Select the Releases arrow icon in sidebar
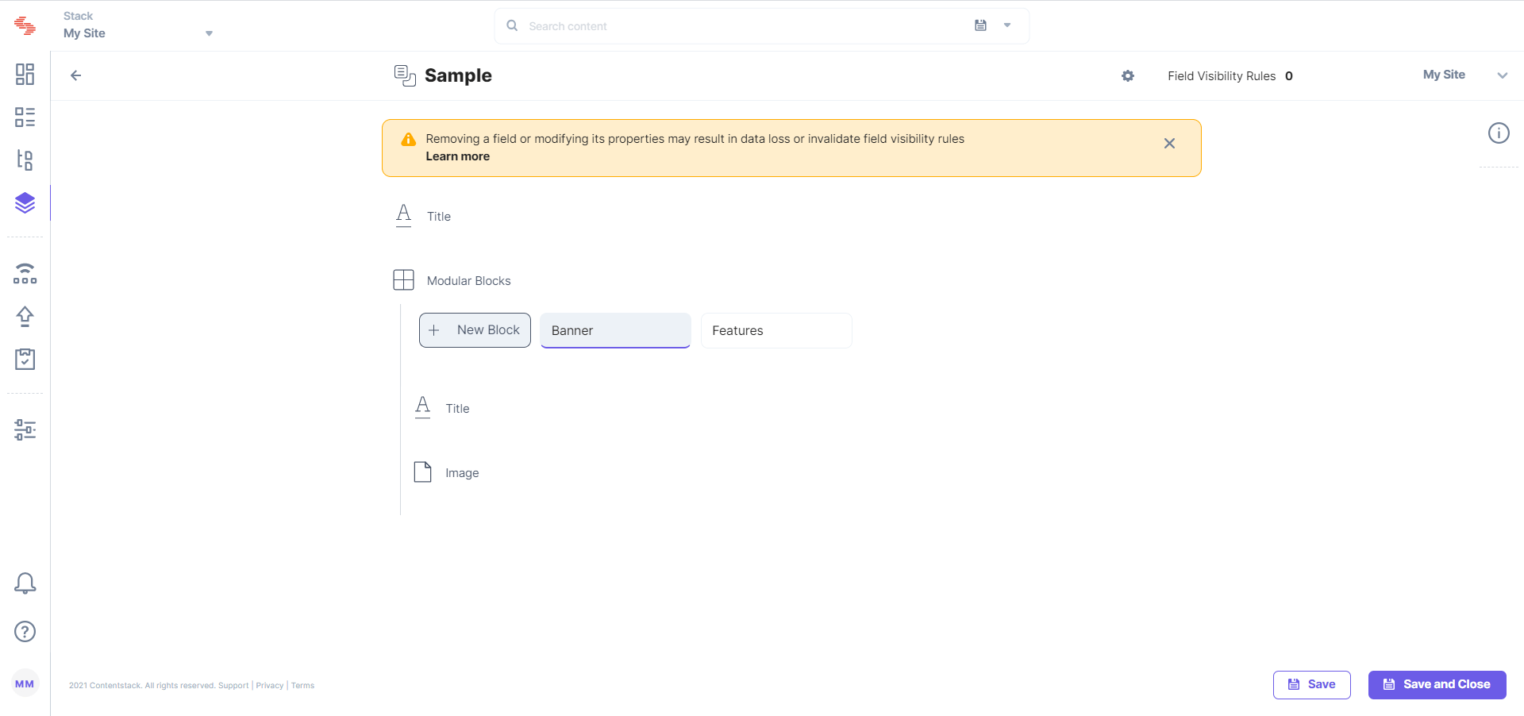This screenshot has height=716, width=1524. coord(25,316)
